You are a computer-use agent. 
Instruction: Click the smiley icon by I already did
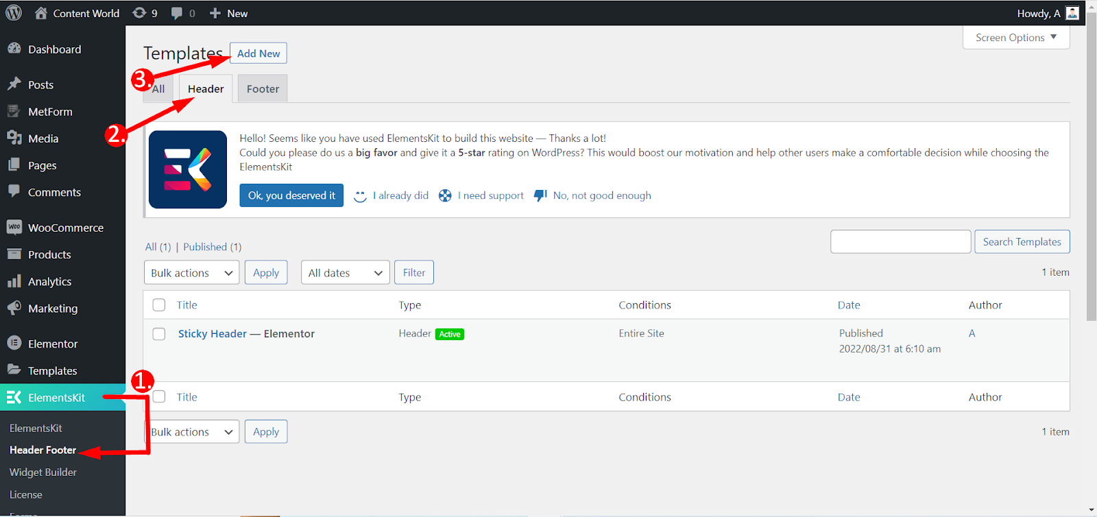coord(360,196)
